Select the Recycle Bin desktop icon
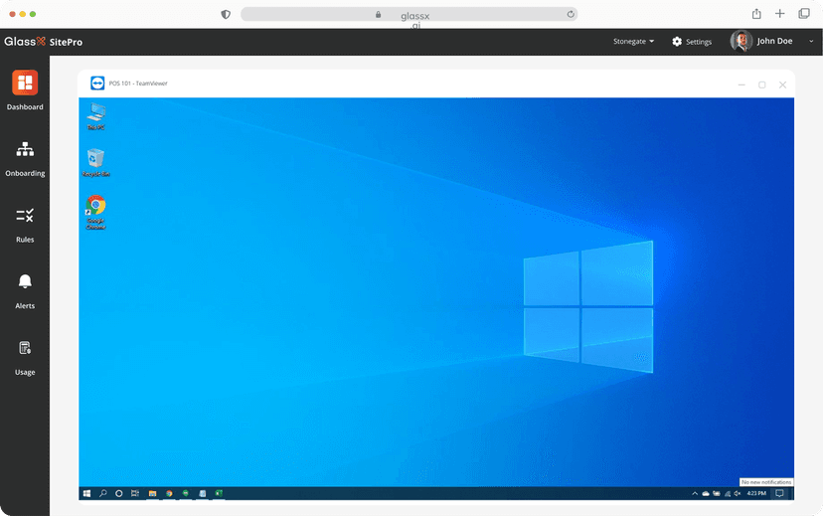Image resolution: width=823 pixels, height=516 pixels. click(96, 163)
